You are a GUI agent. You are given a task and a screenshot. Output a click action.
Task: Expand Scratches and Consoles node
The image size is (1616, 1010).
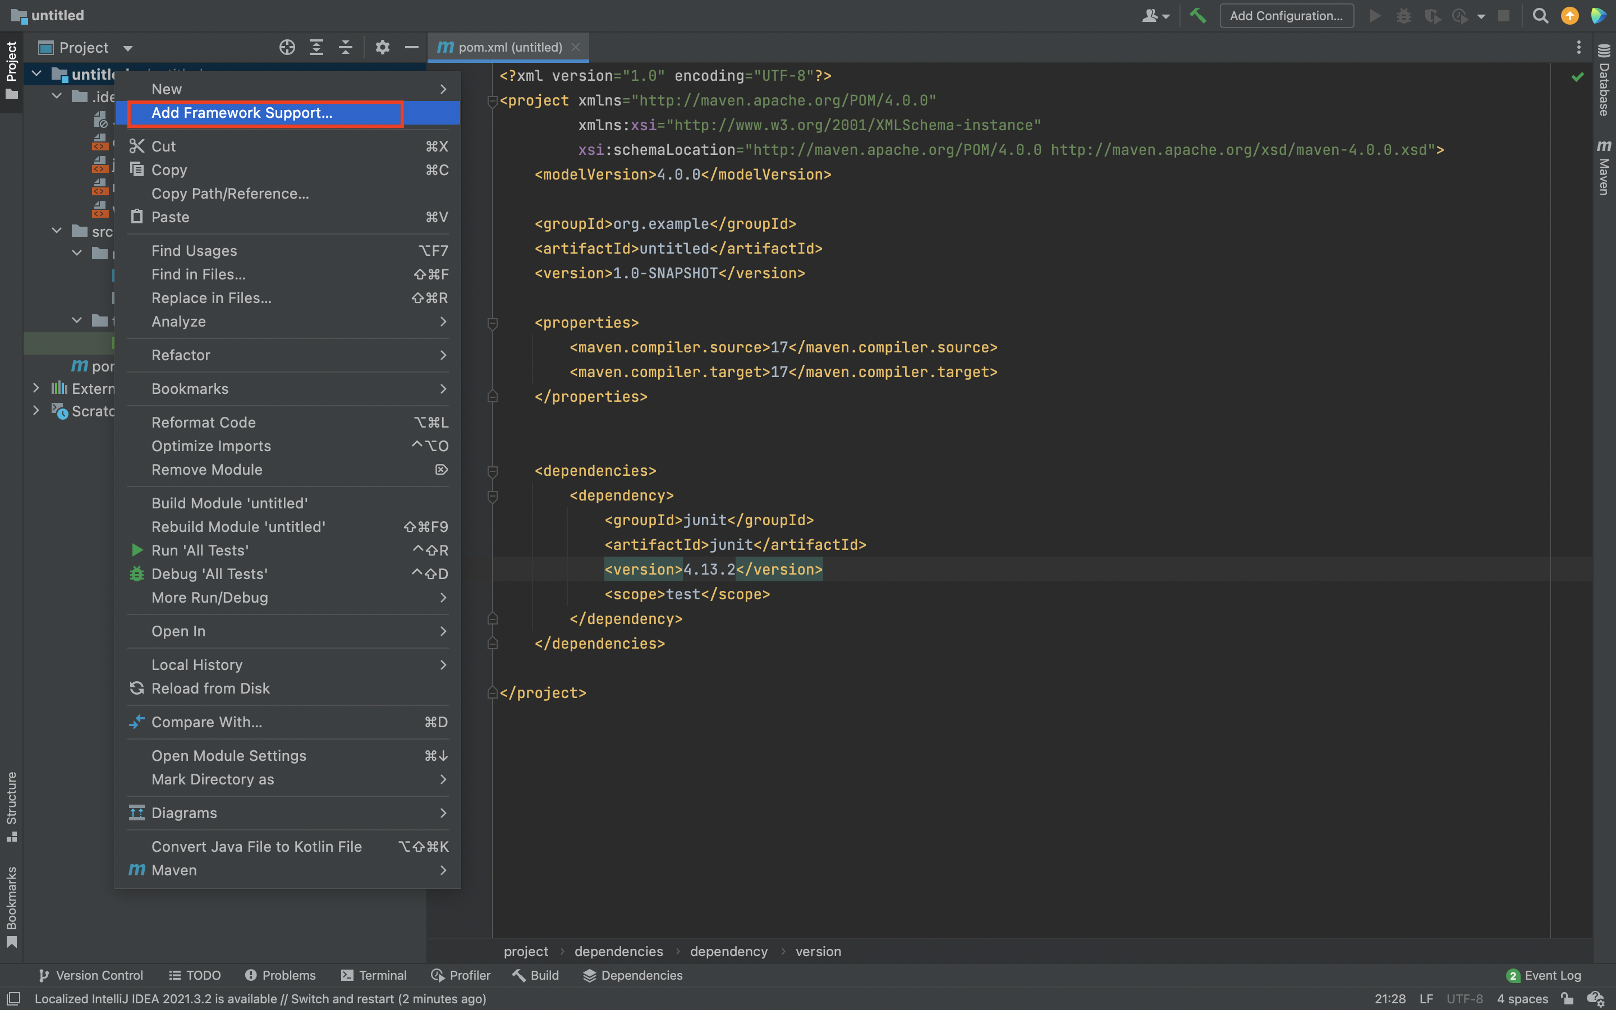pyautogui.click(x=36, y=410)
